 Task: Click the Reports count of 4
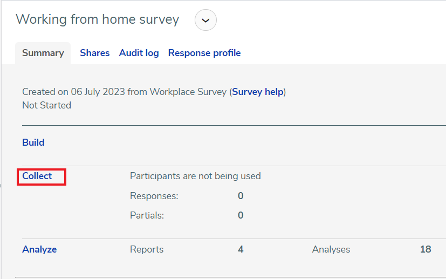tap(241, 249)
